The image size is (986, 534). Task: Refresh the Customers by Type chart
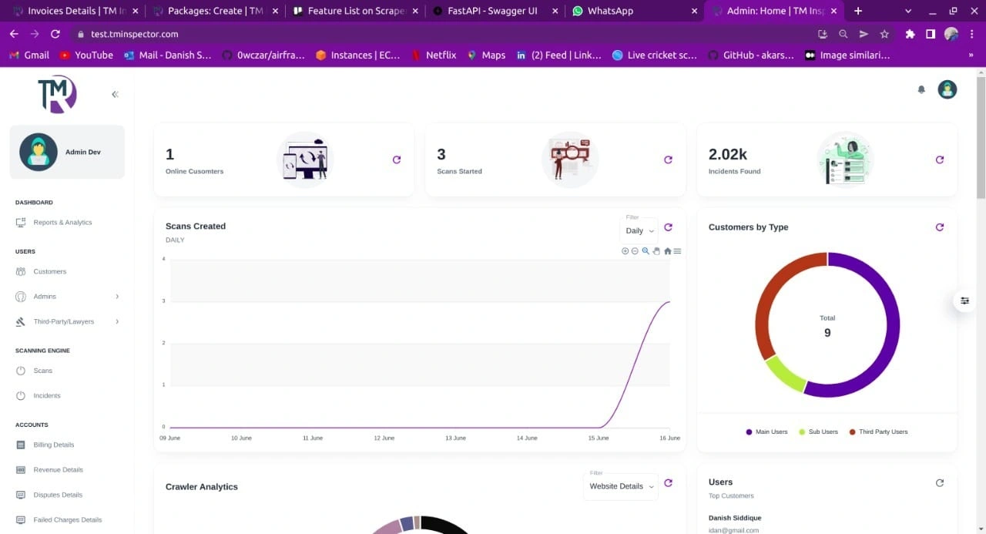940,227
